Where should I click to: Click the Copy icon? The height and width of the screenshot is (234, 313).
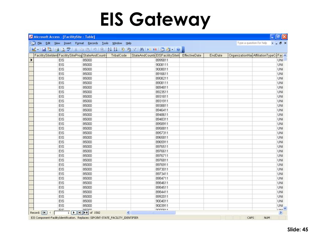pyautogui.click(x=82, y=49)
